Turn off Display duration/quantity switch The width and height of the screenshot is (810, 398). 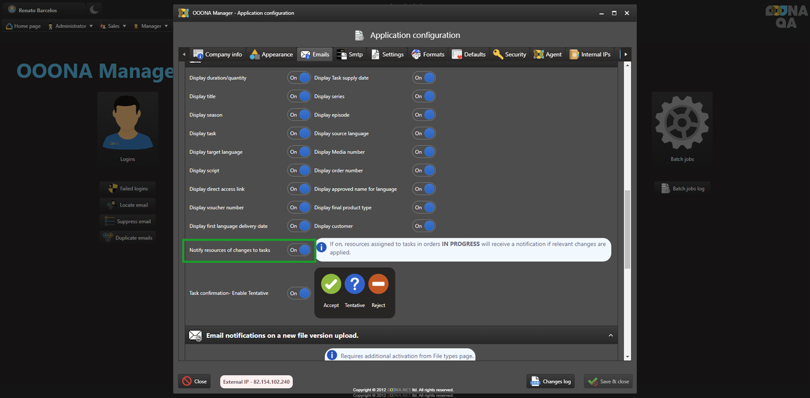point(299,78)
